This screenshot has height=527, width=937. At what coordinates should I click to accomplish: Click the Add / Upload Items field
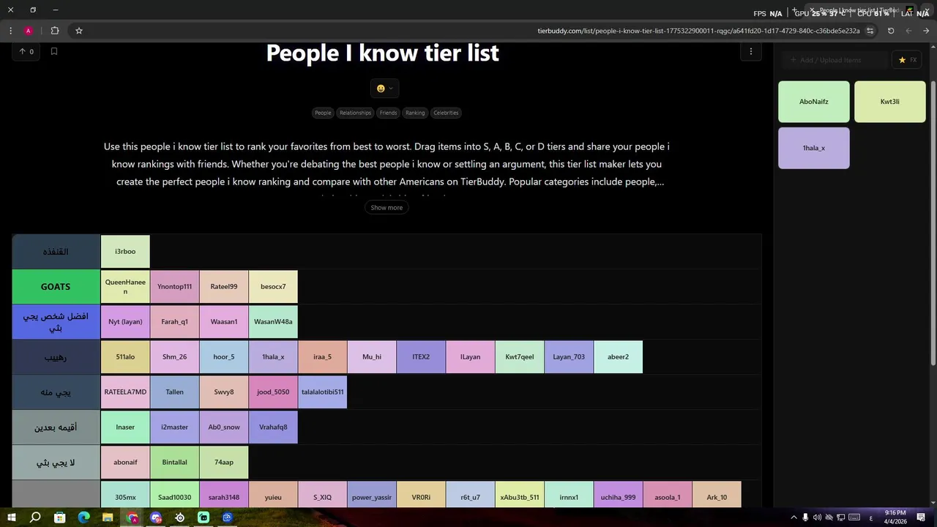pos(834,60)
